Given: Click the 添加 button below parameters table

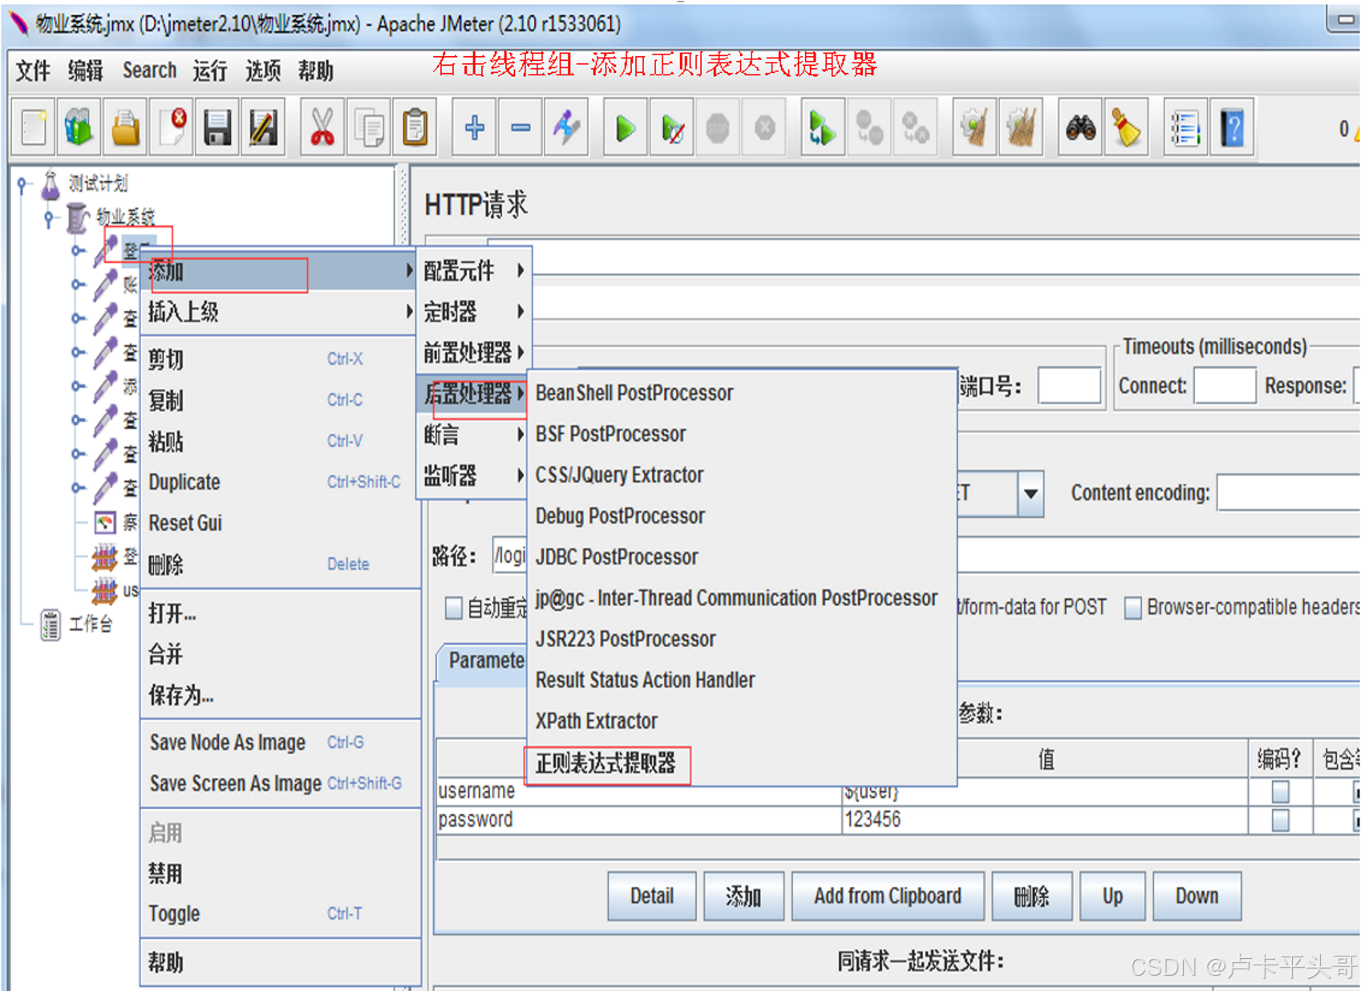Looking at the screenshot, I should click(x=743, y=896).
